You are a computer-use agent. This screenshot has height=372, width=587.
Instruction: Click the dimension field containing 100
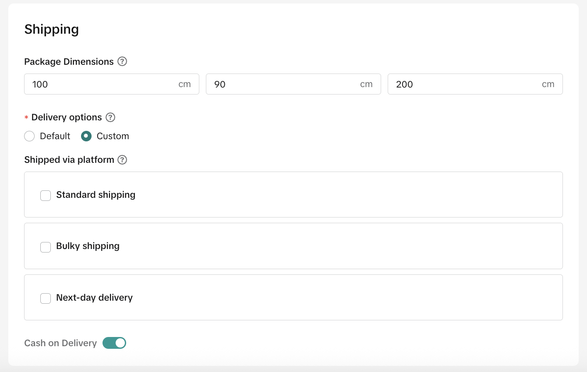point(101,84)
